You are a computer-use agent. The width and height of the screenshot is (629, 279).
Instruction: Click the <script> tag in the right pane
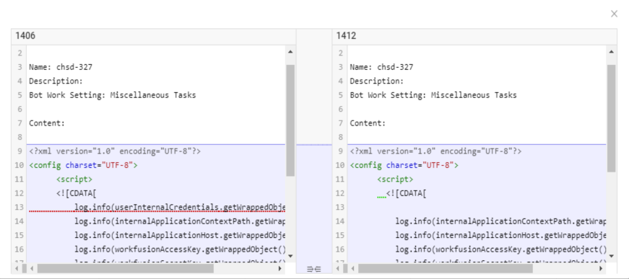[395, 180]
